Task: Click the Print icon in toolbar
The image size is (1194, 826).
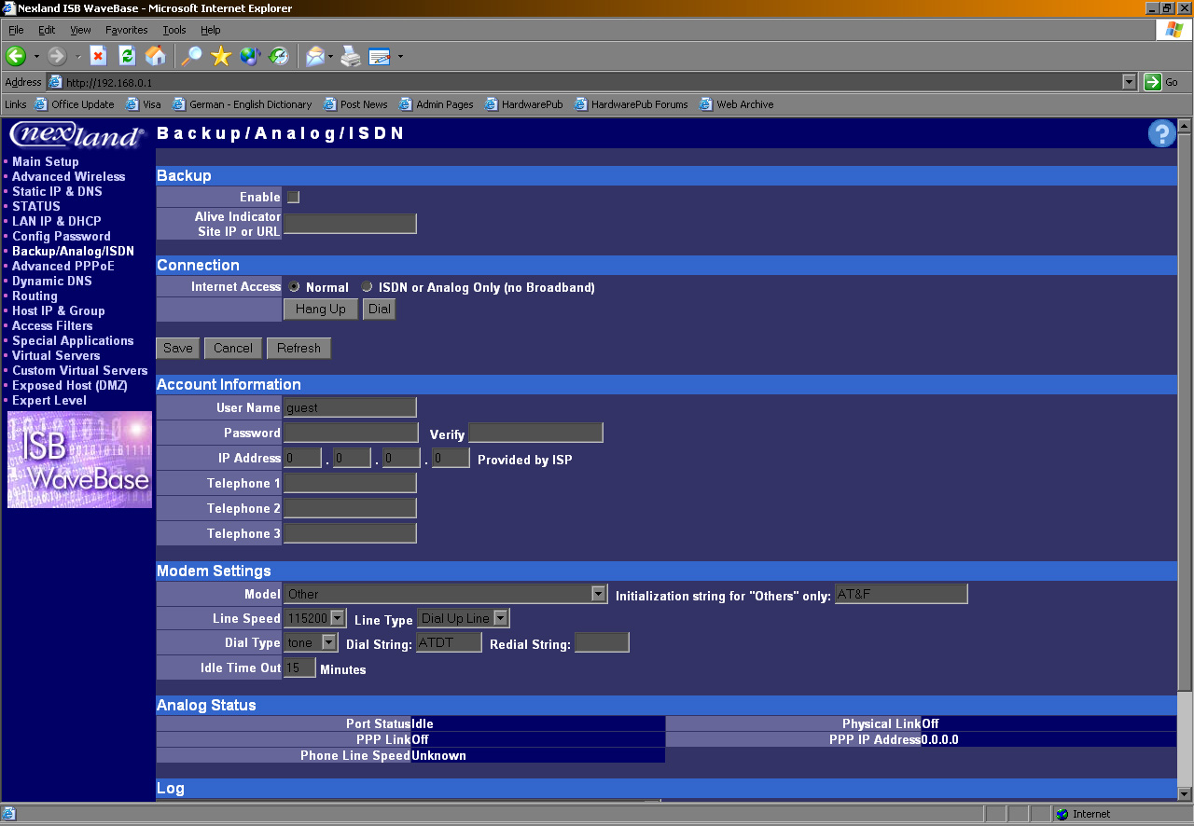Action: pyautogui.click(x=351, y=56)
